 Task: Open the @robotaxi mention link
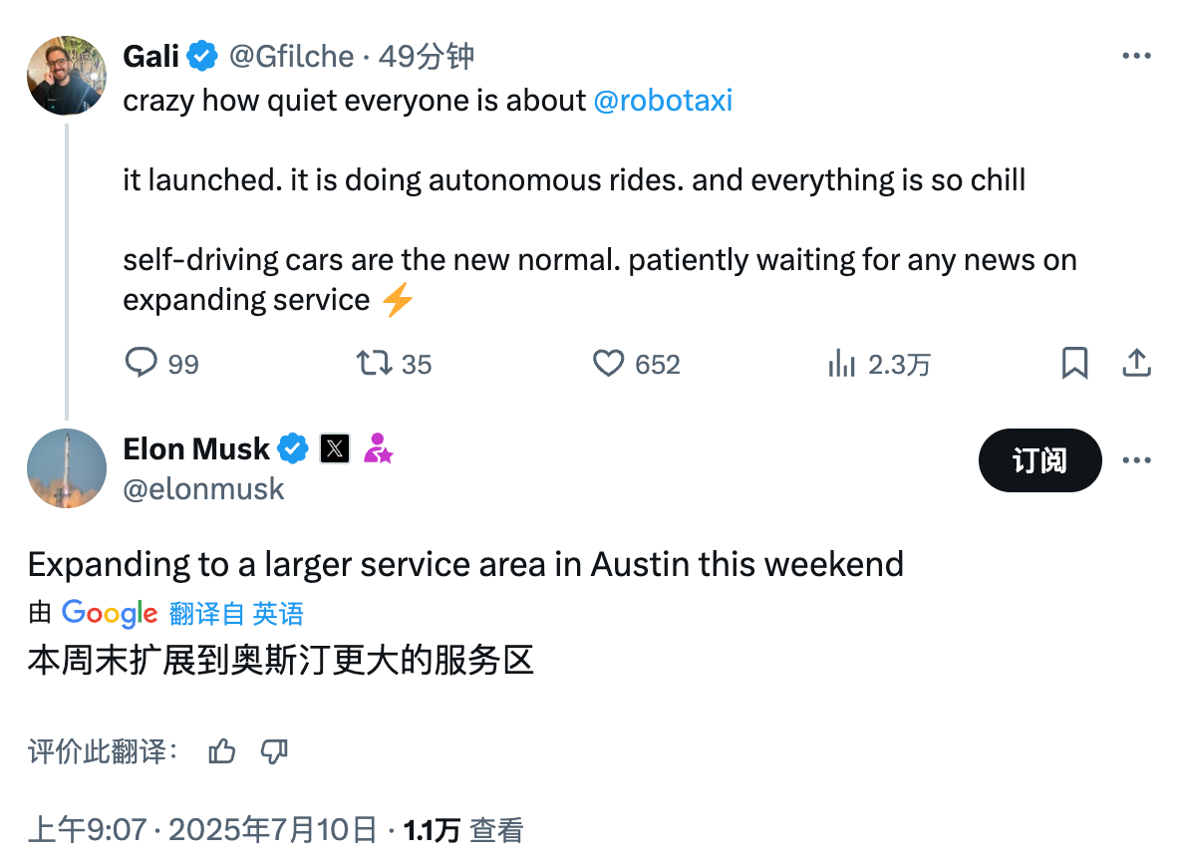click(x=663, y=101)
